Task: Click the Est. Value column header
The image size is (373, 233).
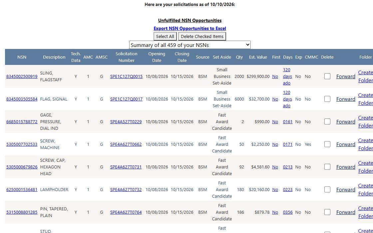Action: (258, 57)
